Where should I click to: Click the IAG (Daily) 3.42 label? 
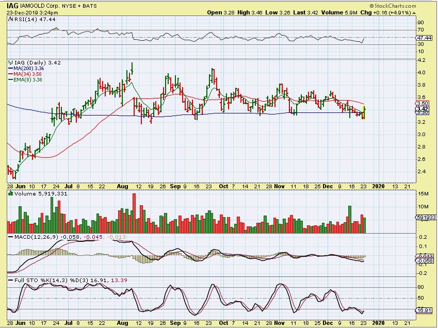pos(38,62)
